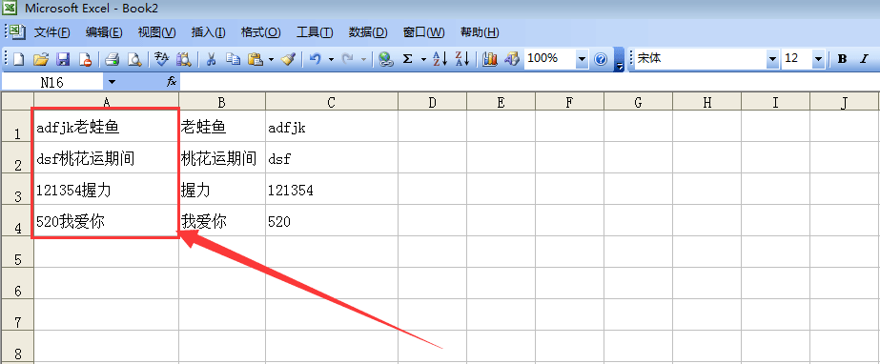Click the Name Box showing N16
The width and height of the screenshot is (880, 364).
point(52,82)
